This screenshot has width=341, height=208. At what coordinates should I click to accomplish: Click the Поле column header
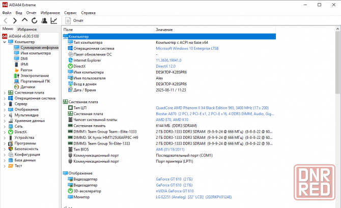(x=108, y=29)
